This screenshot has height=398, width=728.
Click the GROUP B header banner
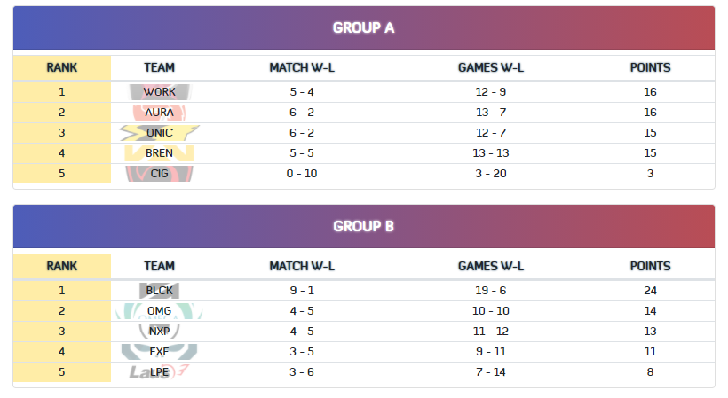[x=364, y=226]
